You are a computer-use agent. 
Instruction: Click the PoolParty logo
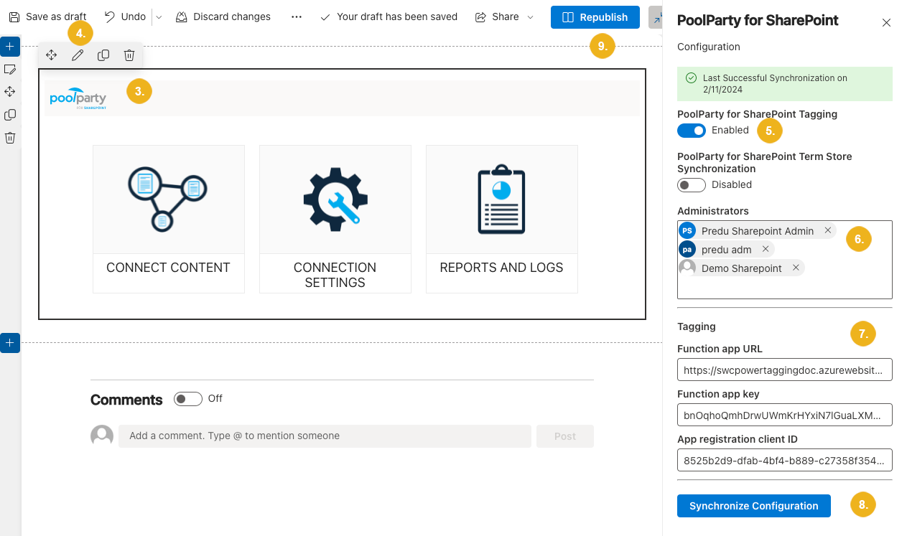click(78, 98)
